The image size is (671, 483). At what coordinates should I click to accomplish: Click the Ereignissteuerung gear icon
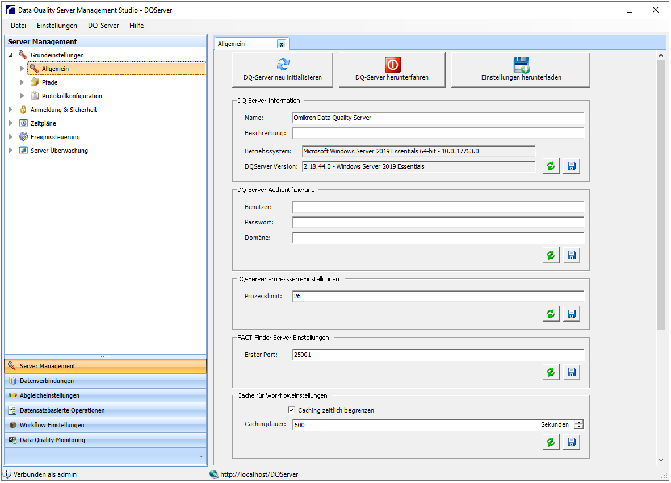coord(23,137)
